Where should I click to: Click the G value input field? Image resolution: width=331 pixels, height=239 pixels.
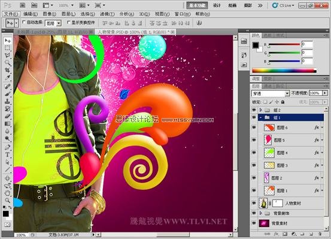(x=307, y=53)
